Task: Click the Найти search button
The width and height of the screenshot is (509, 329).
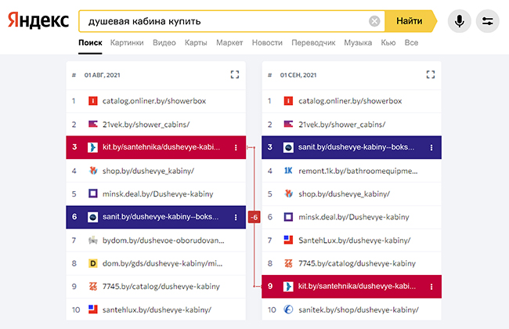Action: 410,21
